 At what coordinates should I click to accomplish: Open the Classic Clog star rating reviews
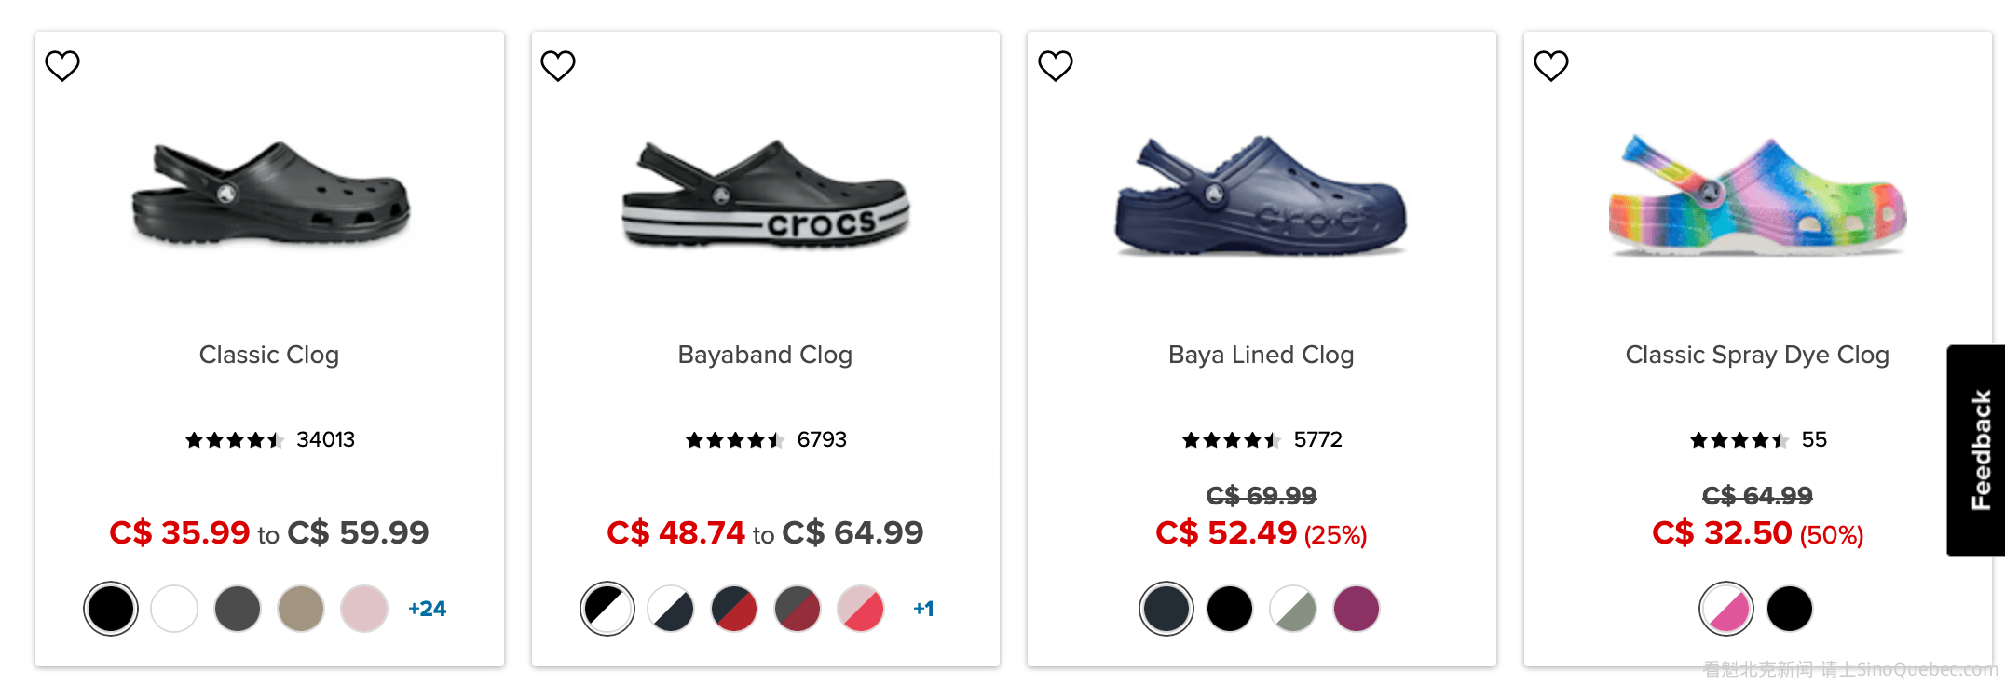(x=234, y=440)
